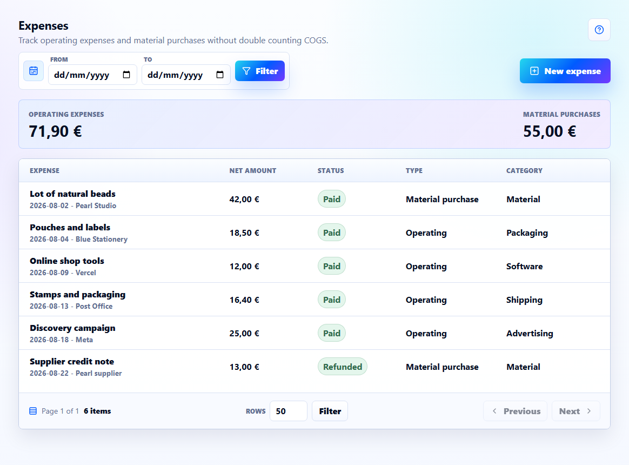Image resolution: width=629 pixels, height=465 pixels.
Task: Click Operating type in Discovery campaign row
Action: pos(426,334)
